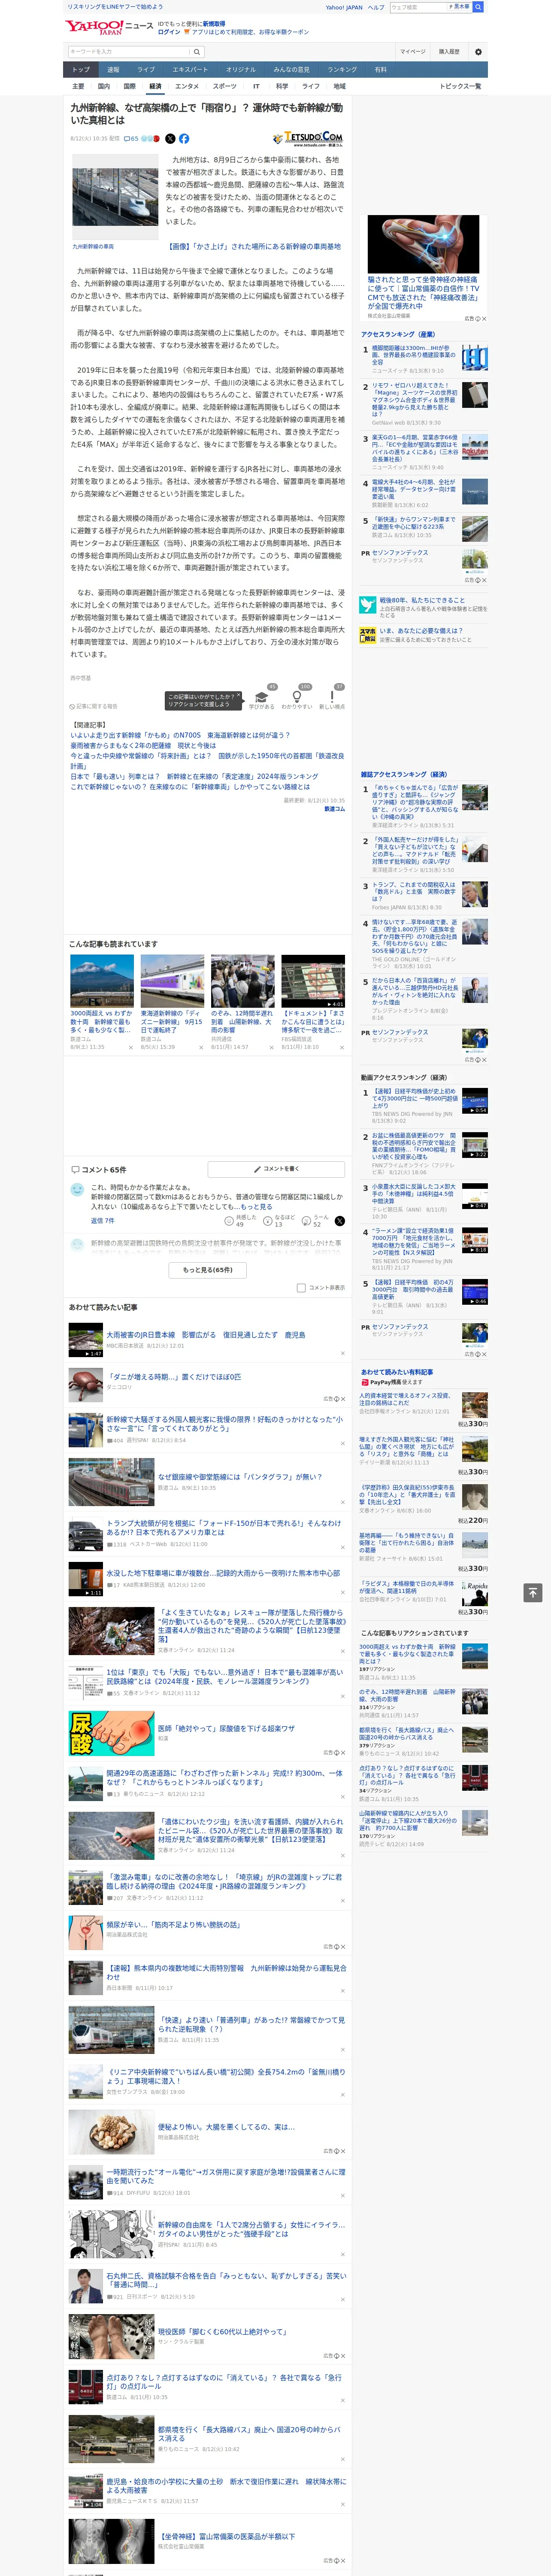
Task: Click the back-to-top arrow button
Action: [x=532, y=1592]
